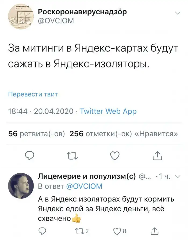Open main tweet options chevron
The height and width of the screenshot is (240, 188).
point(178,13)
